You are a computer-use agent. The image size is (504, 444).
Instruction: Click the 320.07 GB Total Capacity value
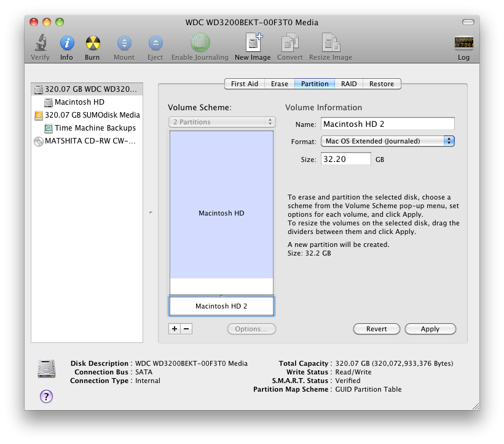394,363
